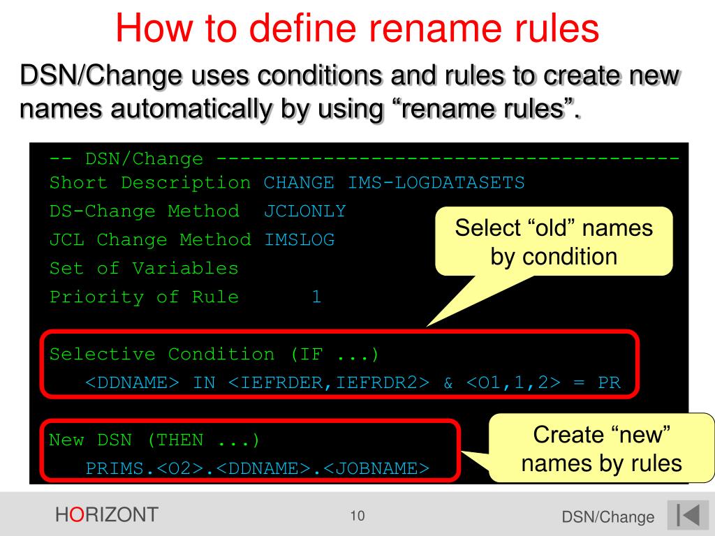715x536 pixels.
Task: Click the Select "old" names by condition callout
Action: 554,241
